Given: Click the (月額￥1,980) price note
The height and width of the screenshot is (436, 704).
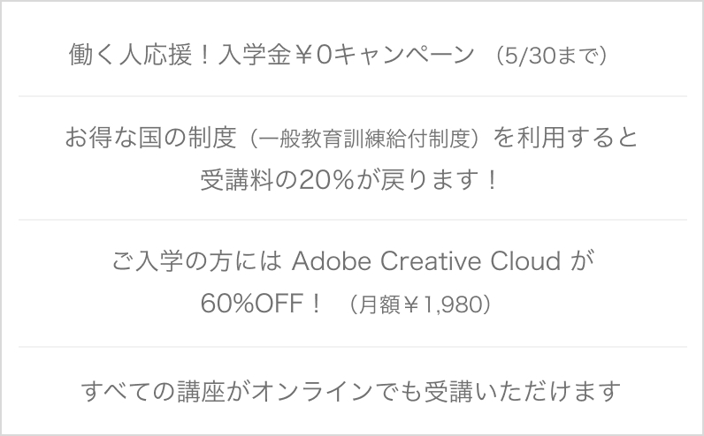Looking at the screenshot, I should pos(419,304).
